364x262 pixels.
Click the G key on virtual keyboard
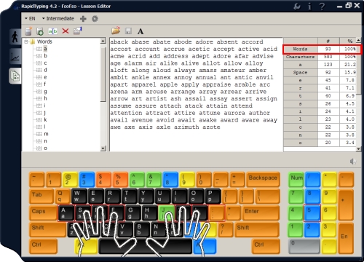132,213
